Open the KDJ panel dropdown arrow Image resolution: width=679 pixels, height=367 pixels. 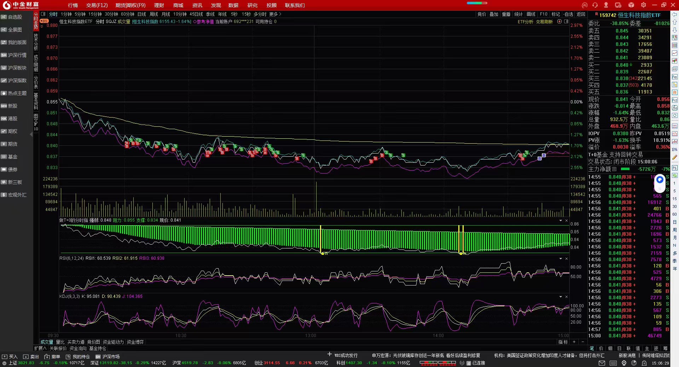point(561,297)
